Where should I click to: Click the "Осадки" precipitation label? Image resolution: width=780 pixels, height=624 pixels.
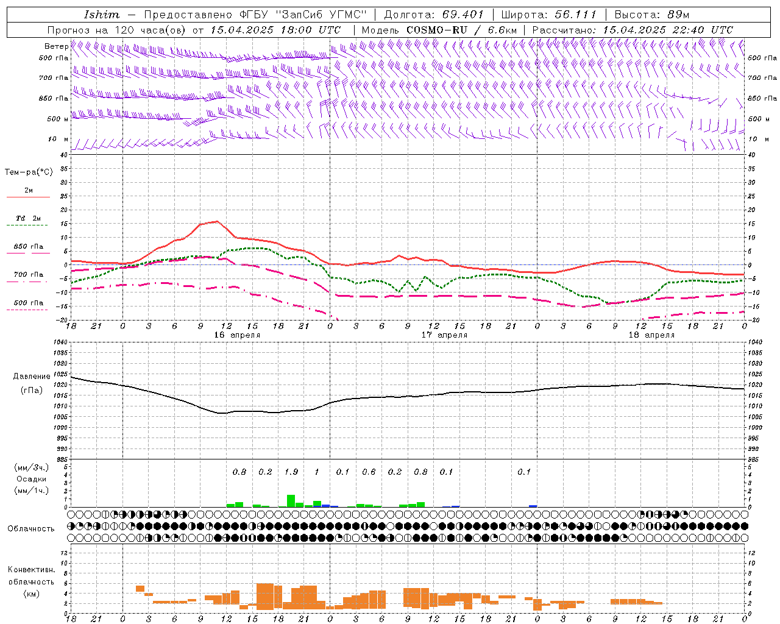click(x=32, y=479)
